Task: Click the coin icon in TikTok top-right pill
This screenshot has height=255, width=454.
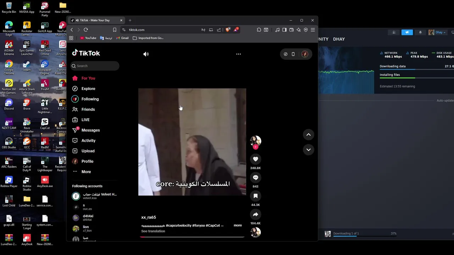Action: 286,54
